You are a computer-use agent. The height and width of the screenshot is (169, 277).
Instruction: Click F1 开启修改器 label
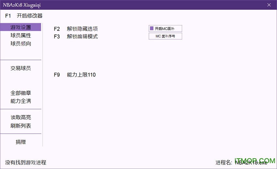(24, 16)
